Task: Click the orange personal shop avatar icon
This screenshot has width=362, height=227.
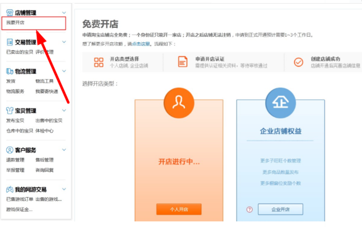Action: (x=179, y=103)
